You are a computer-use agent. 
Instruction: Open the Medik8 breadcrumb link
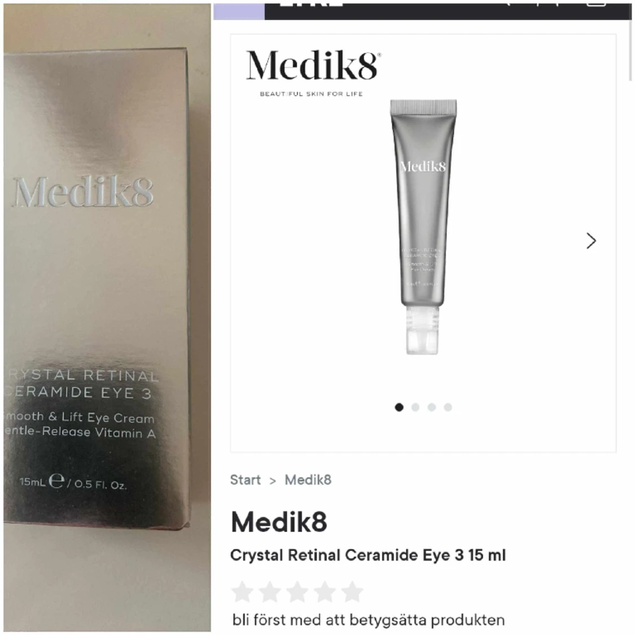[308, 480]
